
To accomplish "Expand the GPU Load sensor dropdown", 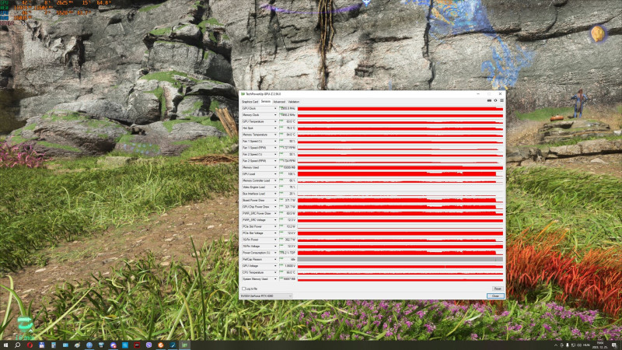I will (275, 174).
